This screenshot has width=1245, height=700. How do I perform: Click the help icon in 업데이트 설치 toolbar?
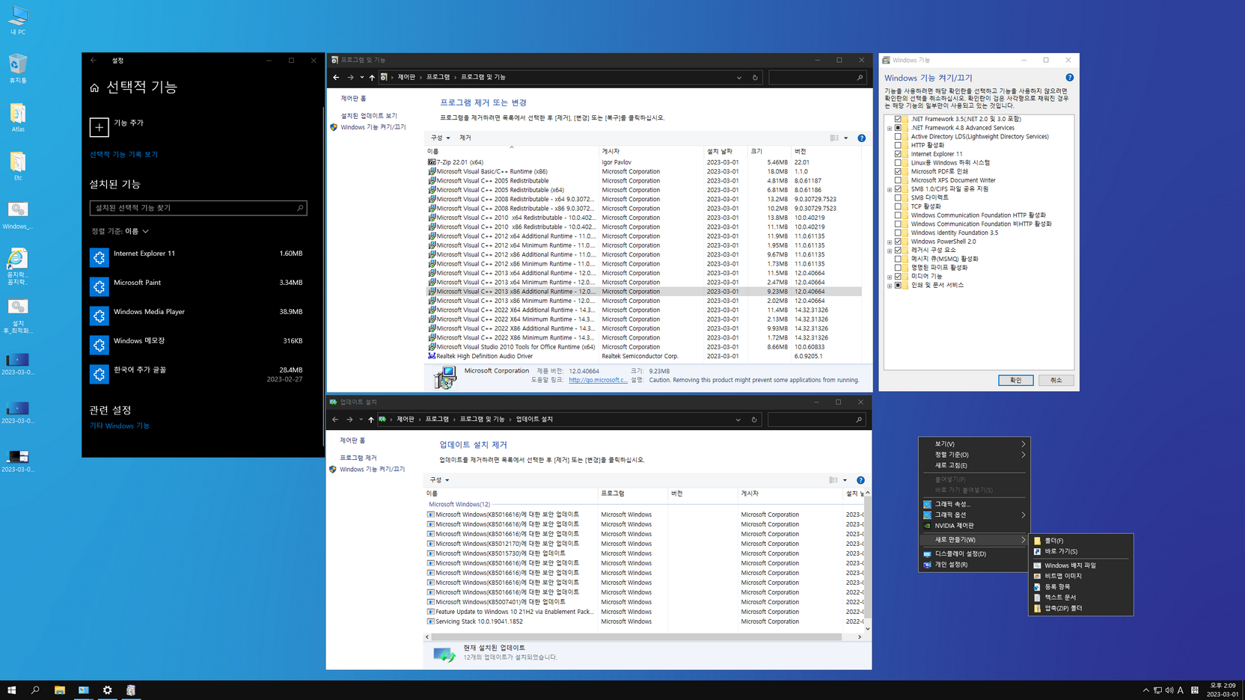pyautogui.click(x=860, y=480)
